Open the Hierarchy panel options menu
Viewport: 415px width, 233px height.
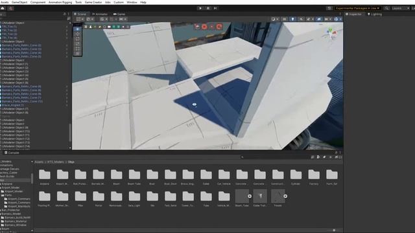(x=68, y=14)
